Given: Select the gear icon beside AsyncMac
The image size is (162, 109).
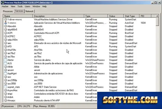Looking at the screenshot, I should pyautogui.click(x=6, y=90).
